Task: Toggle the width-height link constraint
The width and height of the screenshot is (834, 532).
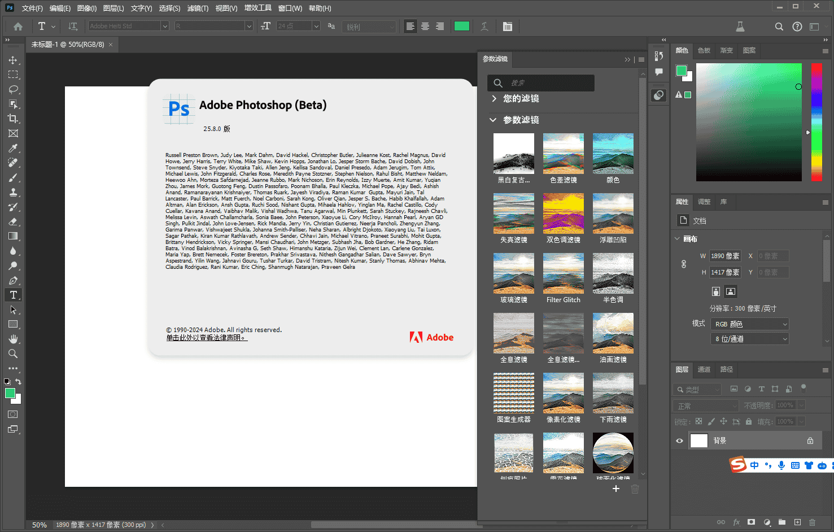Action: 684,264
